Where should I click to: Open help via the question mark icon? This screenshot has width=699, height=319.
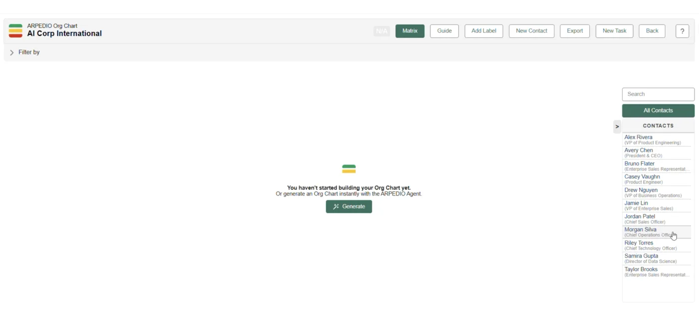pyautogui.click(x=682, y=31)
